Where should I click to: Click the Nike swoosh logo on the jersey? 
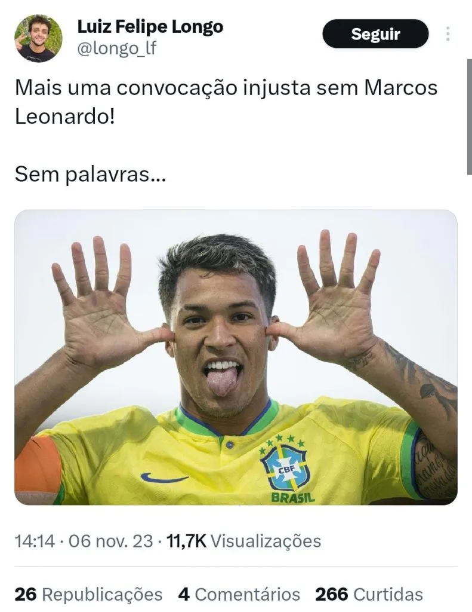click(164, 478)
